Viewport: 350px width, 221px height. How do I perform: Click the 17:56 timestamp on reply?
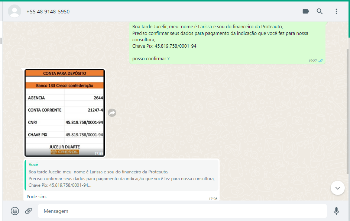click(213, 199)
